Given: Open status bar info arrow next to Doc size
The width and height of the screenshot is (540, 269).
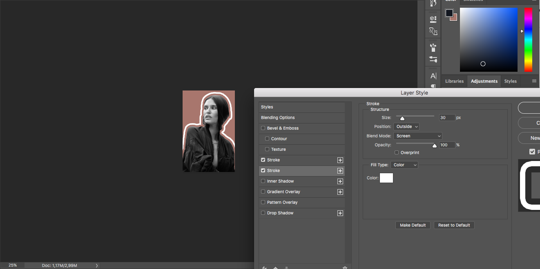Looking at the screenshot, I should click(x=97, y=265).
